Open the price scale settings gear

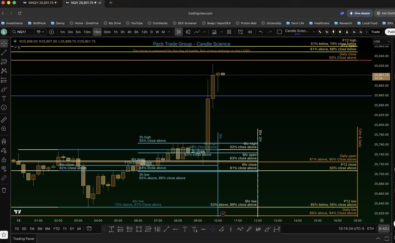tap(382, 221)
